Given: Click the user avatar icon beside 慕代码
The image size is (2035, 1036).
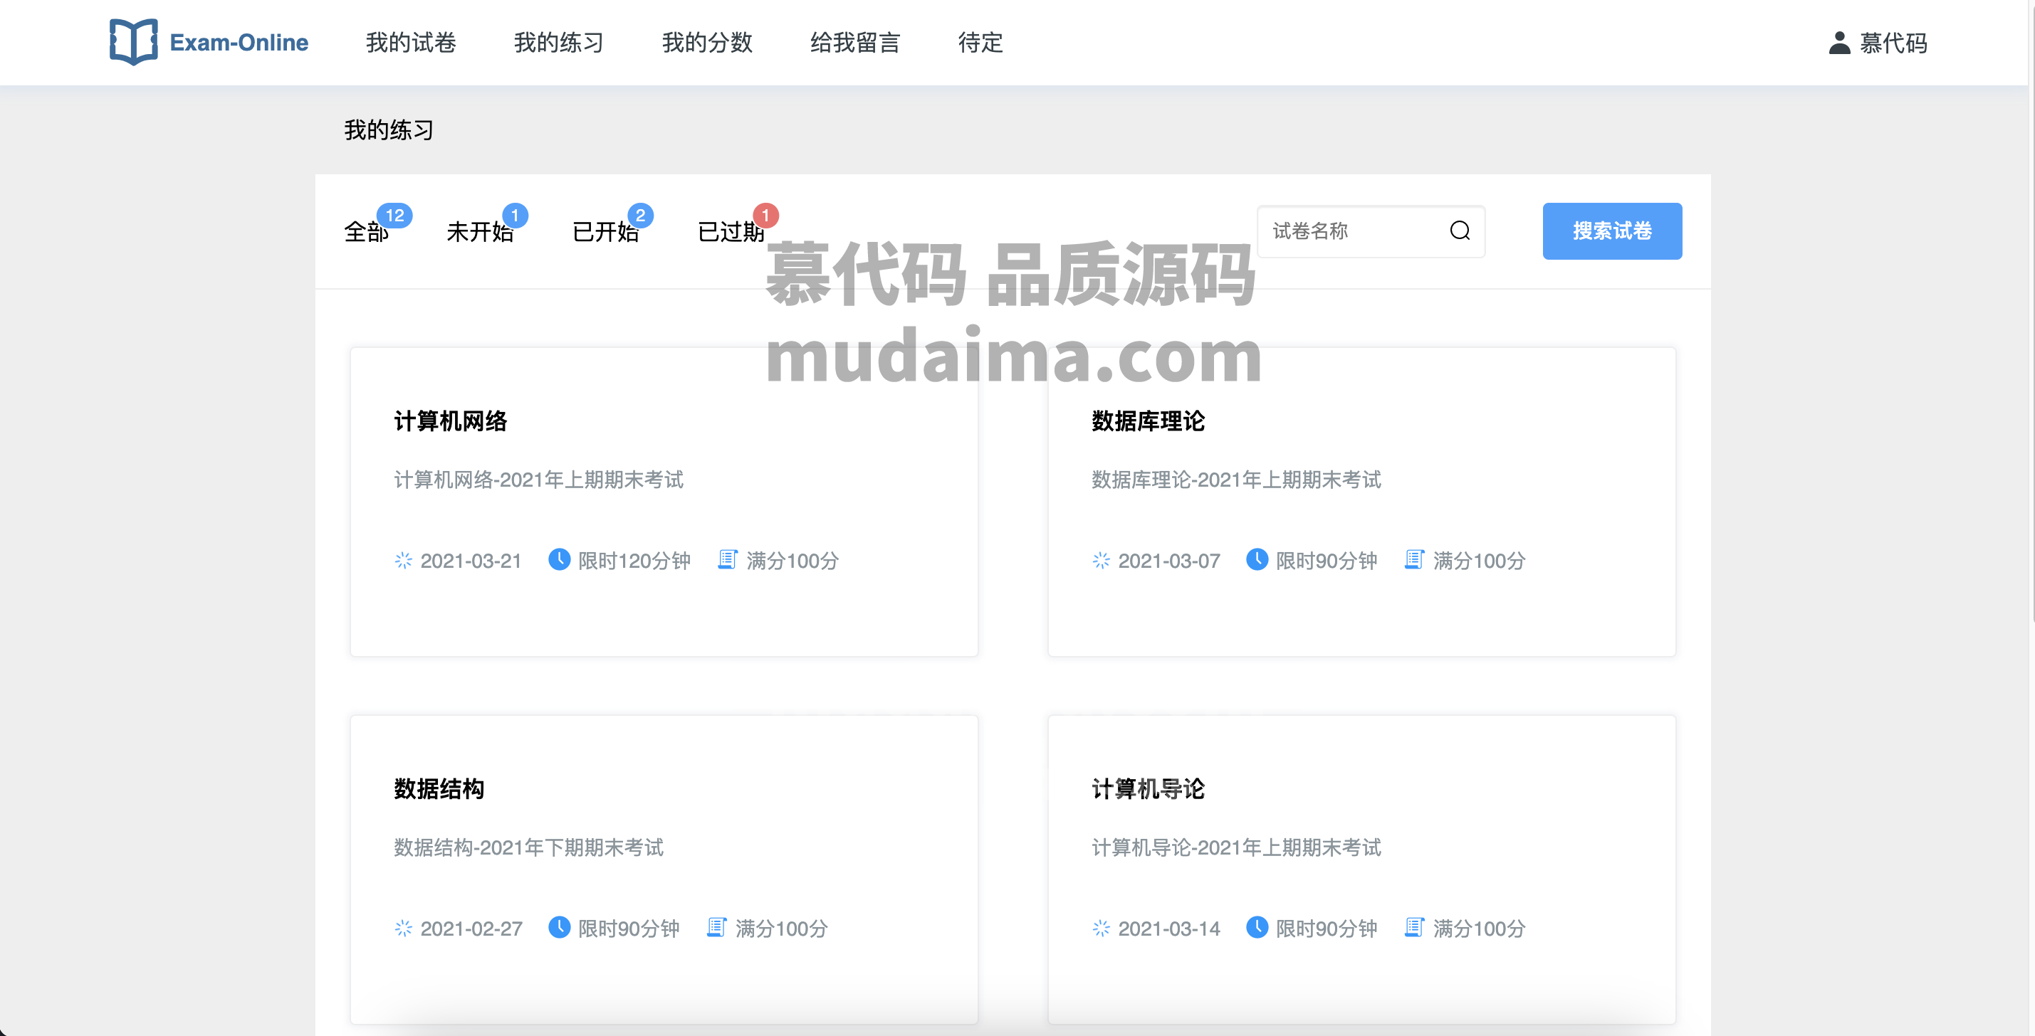Looking at the screenshot, I should pyautogui.click(x=1839, y=43).
